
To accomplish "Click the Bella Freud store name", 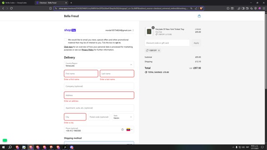I will (x=71, y=16).
